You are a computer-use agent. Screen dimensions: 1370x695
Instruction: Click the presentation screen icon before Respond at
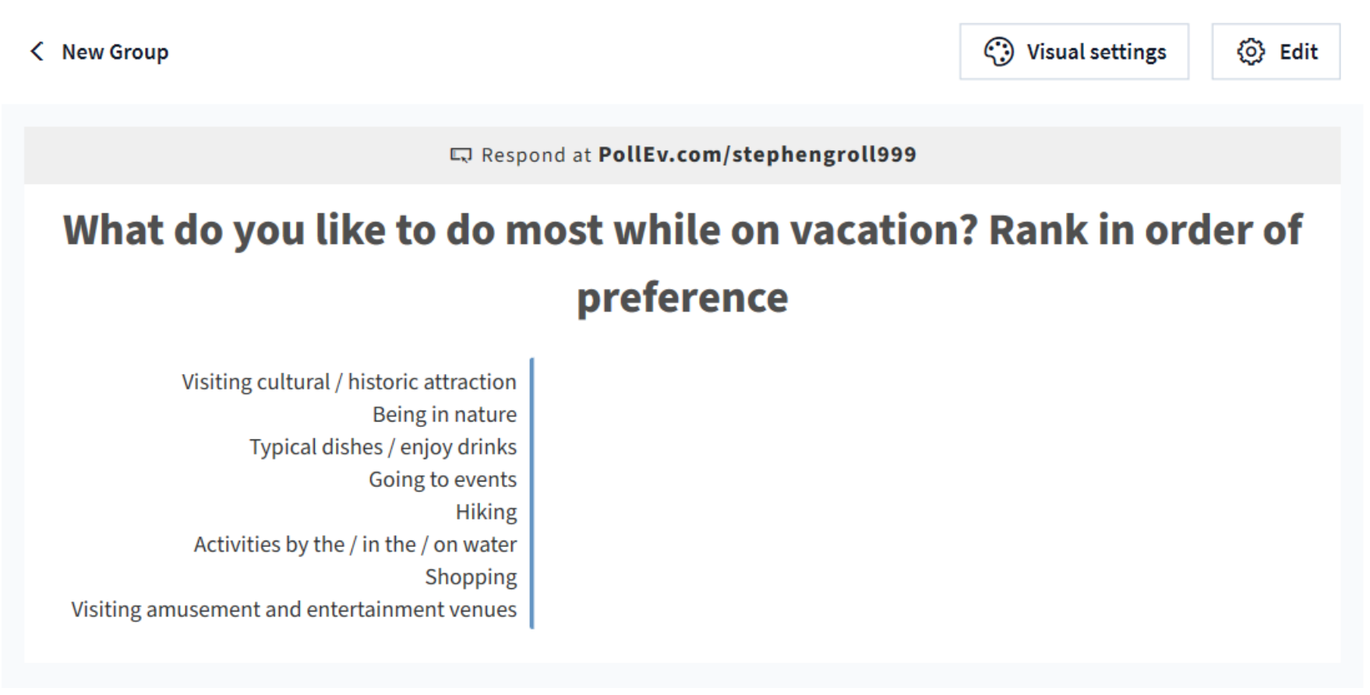pyautogui.click(x=461, y=155)
